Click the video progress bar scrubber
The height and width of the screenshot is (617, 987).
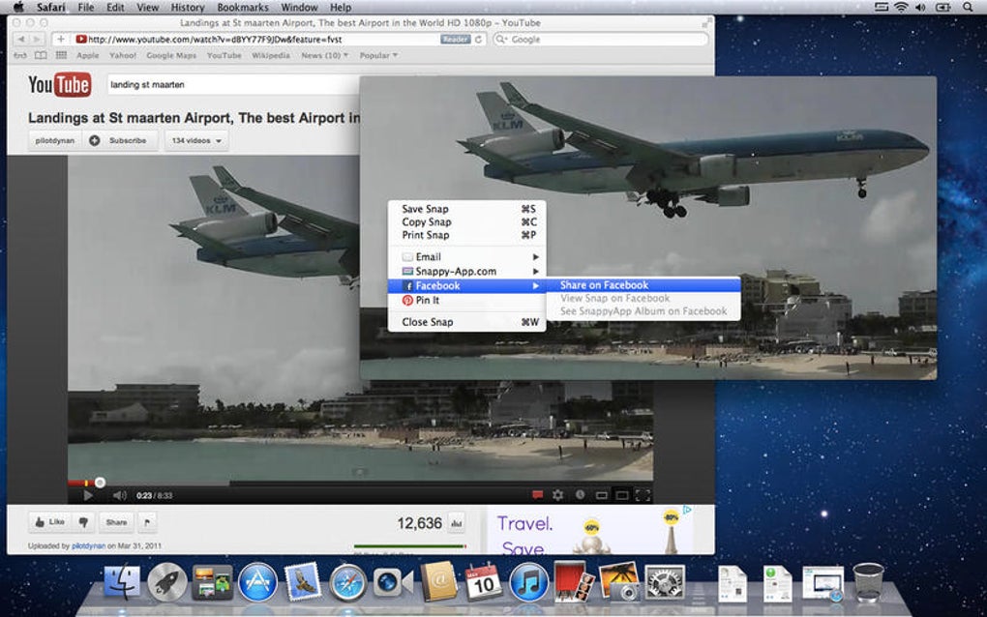(100, 483)
